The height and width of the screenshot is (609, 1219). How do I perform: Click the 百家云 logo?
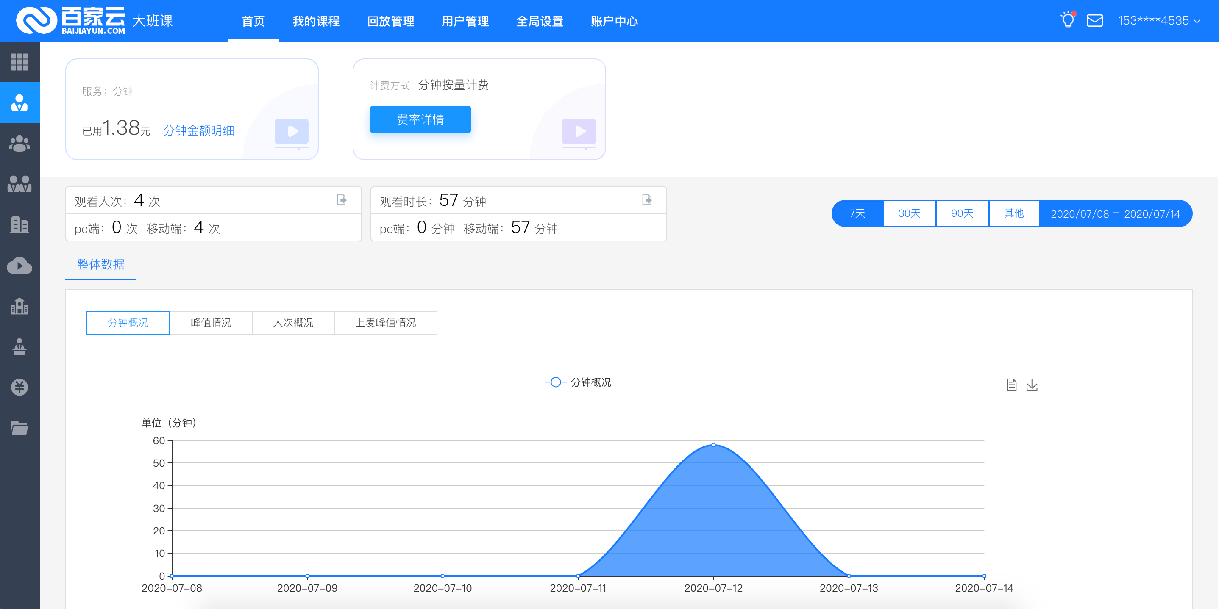71,20
